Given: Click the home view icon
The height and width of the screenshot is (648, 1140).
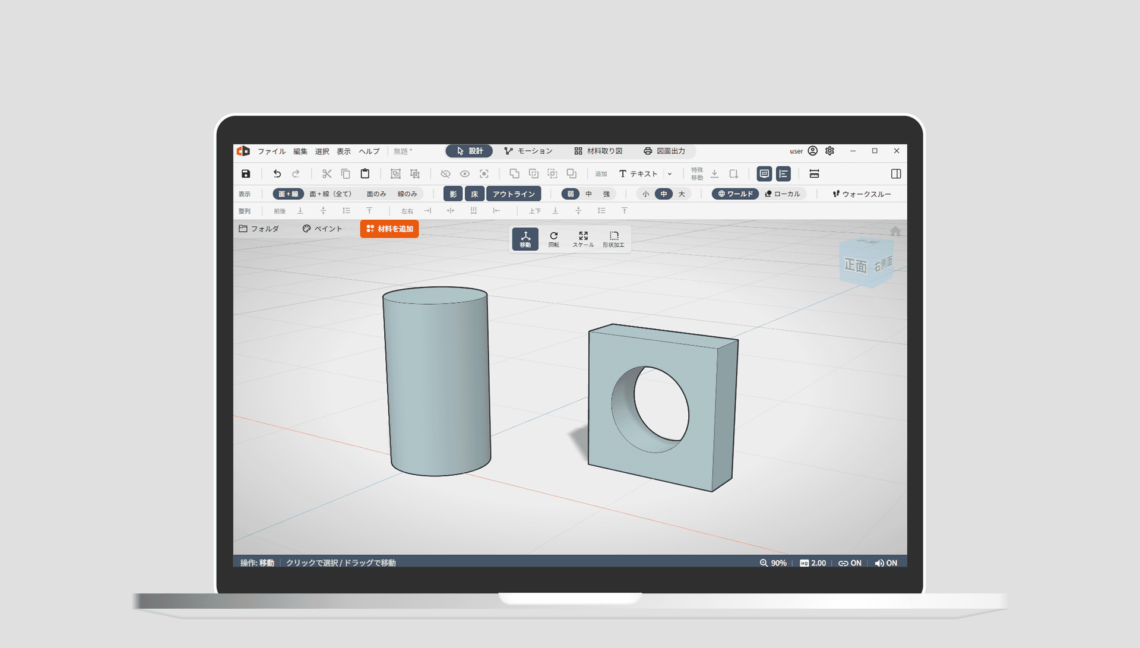Looking at the screenshot, I should click(895, 231).
